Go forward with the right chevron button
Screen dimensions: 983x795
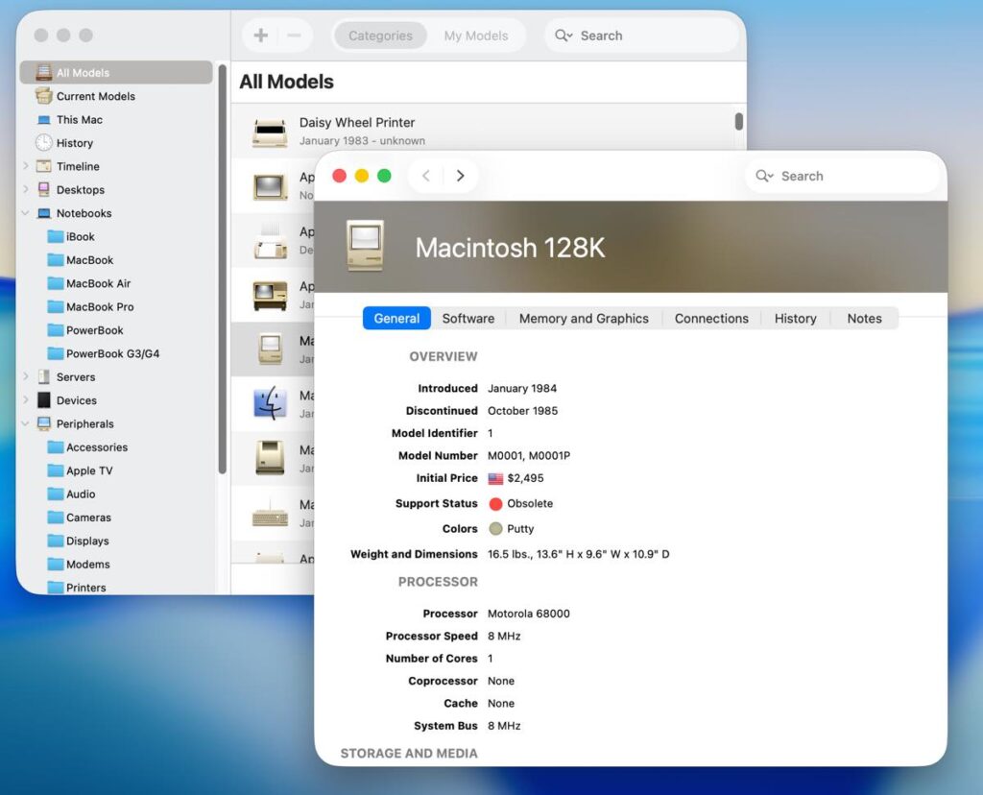tap(461, 176)
